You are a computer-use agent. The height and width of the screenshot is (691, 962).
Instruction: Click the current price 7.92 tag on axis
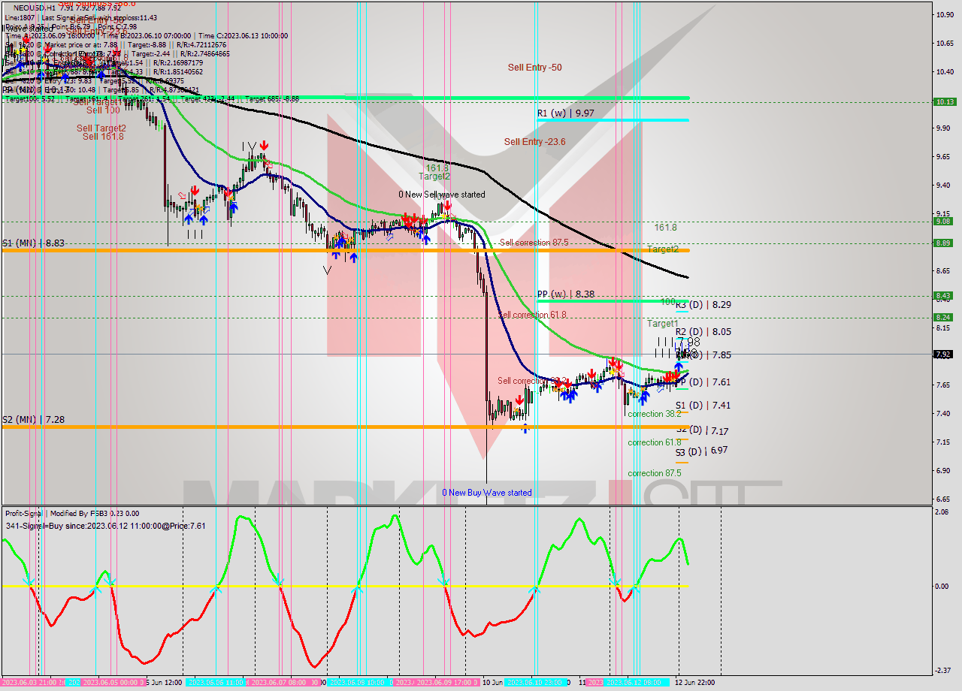944,354
